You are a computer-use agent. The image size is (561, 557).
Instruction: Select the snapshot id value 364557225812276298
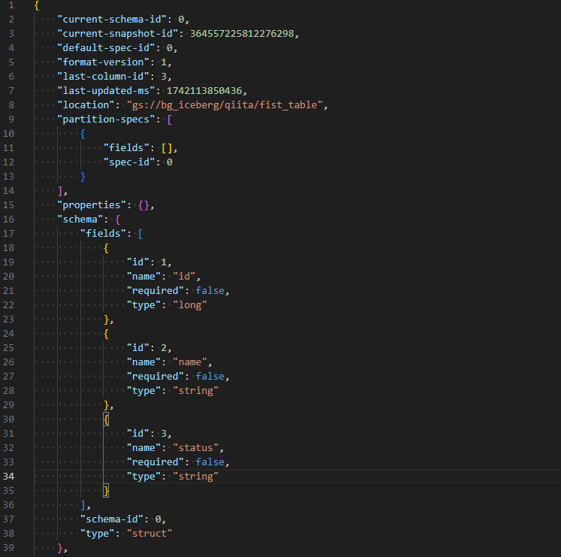242,33
